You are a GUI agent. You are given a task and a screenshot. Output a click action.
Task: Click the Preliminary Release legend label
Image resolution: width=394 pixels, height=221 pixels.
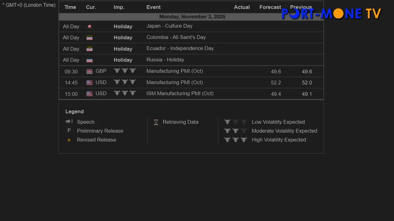(x=100, y=131)
